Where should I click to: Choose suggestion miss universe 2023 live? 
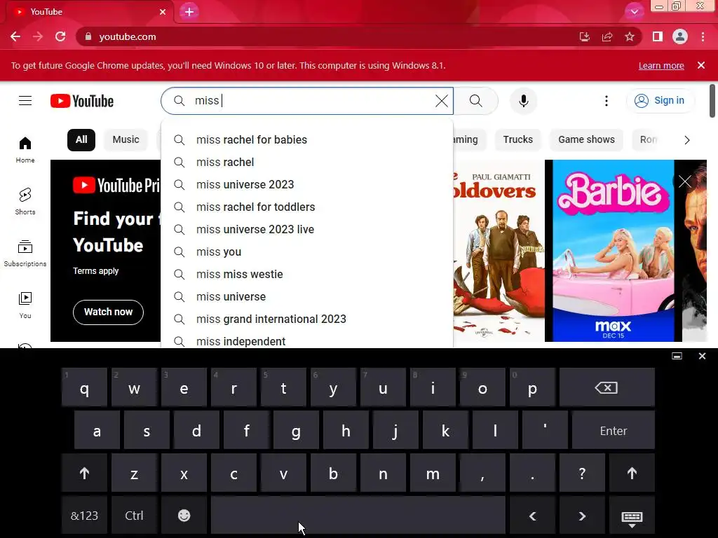coord(307,229)
